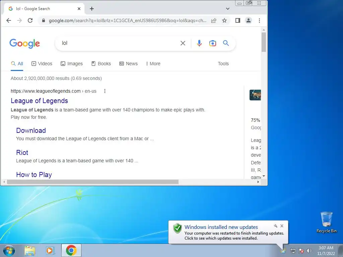Search by image camera icon
Screen dimensions: 343x257
pos(213,43)
